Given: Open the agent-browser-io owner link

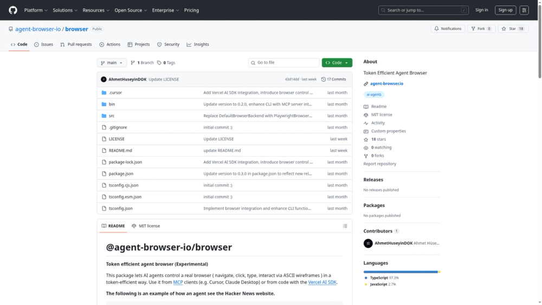Looking at the screenshot, I should pyautogui.click(x=38, y=29).
